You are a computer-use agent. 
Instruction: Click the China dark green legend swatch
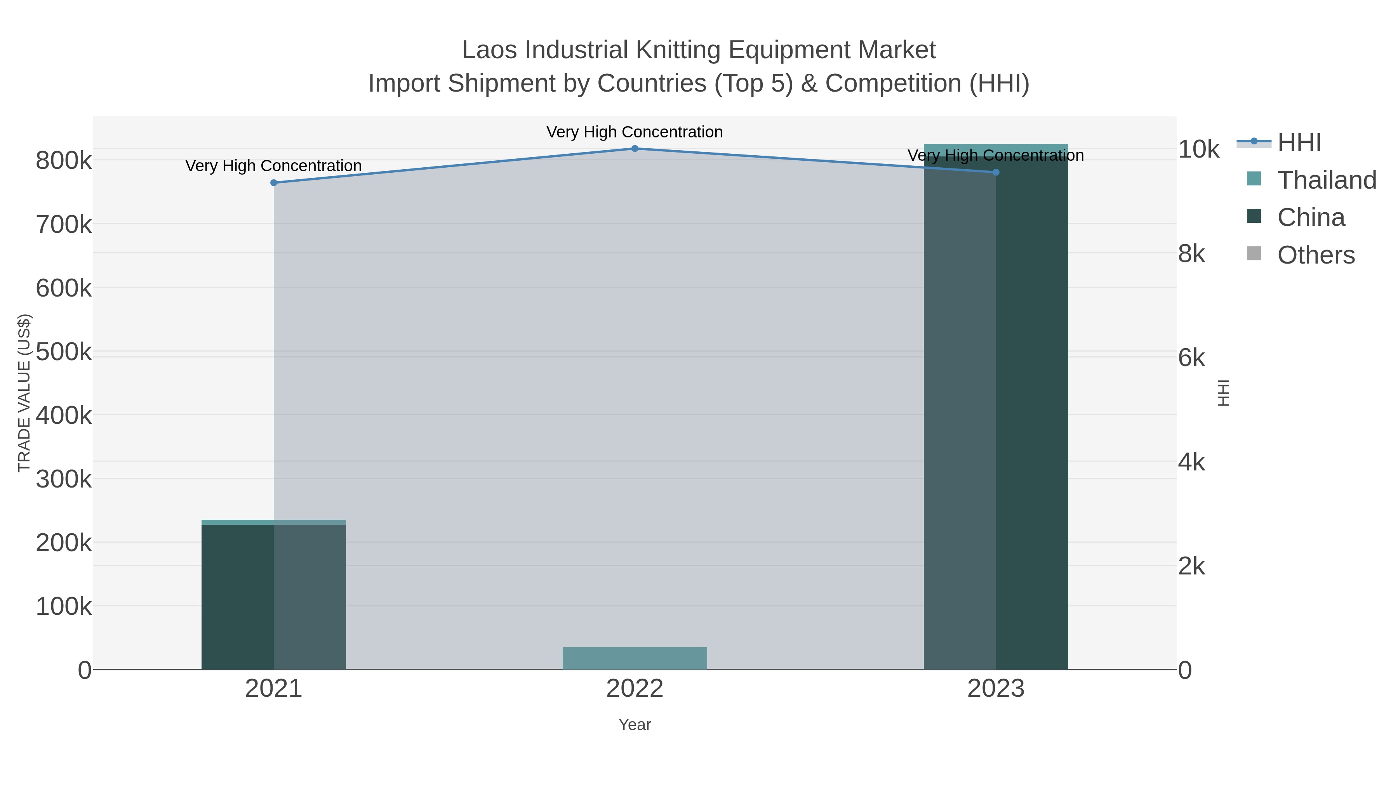click(1254, 216)
